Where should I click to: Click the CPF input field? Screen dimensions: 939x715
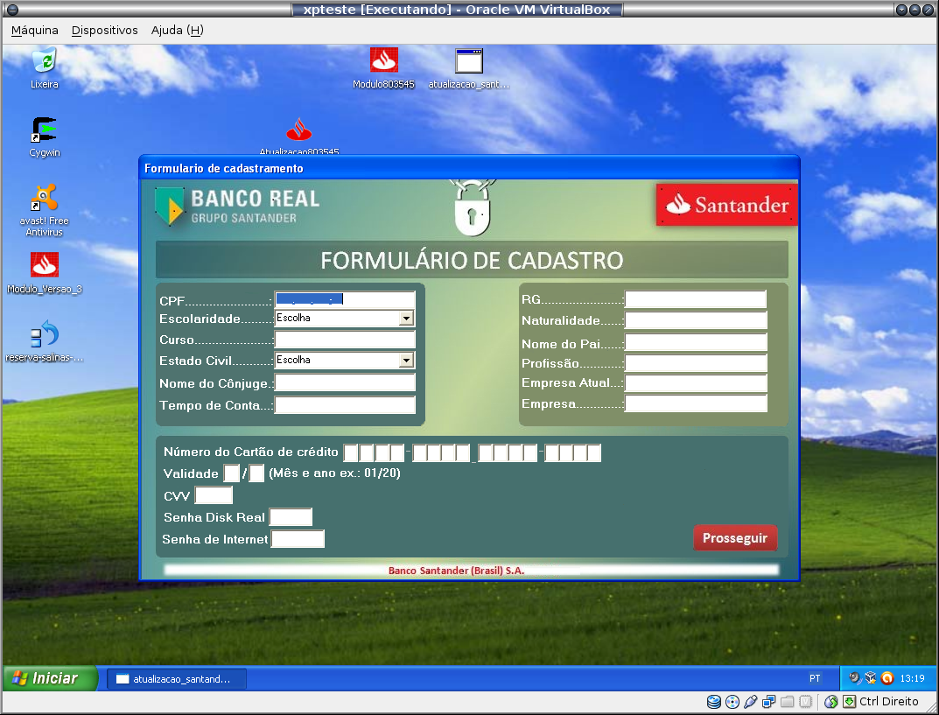click(x=345, y=298)
